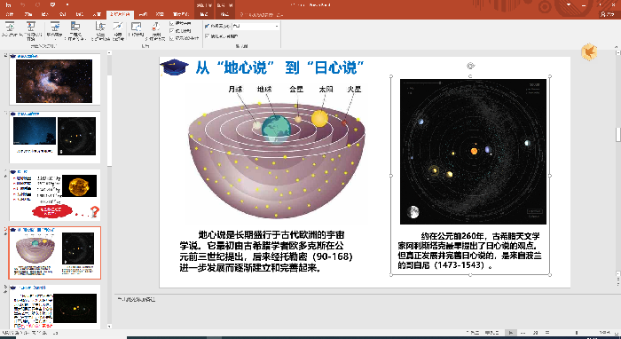Click the animation star beside selected thumbnail

(x=5, y=234)
